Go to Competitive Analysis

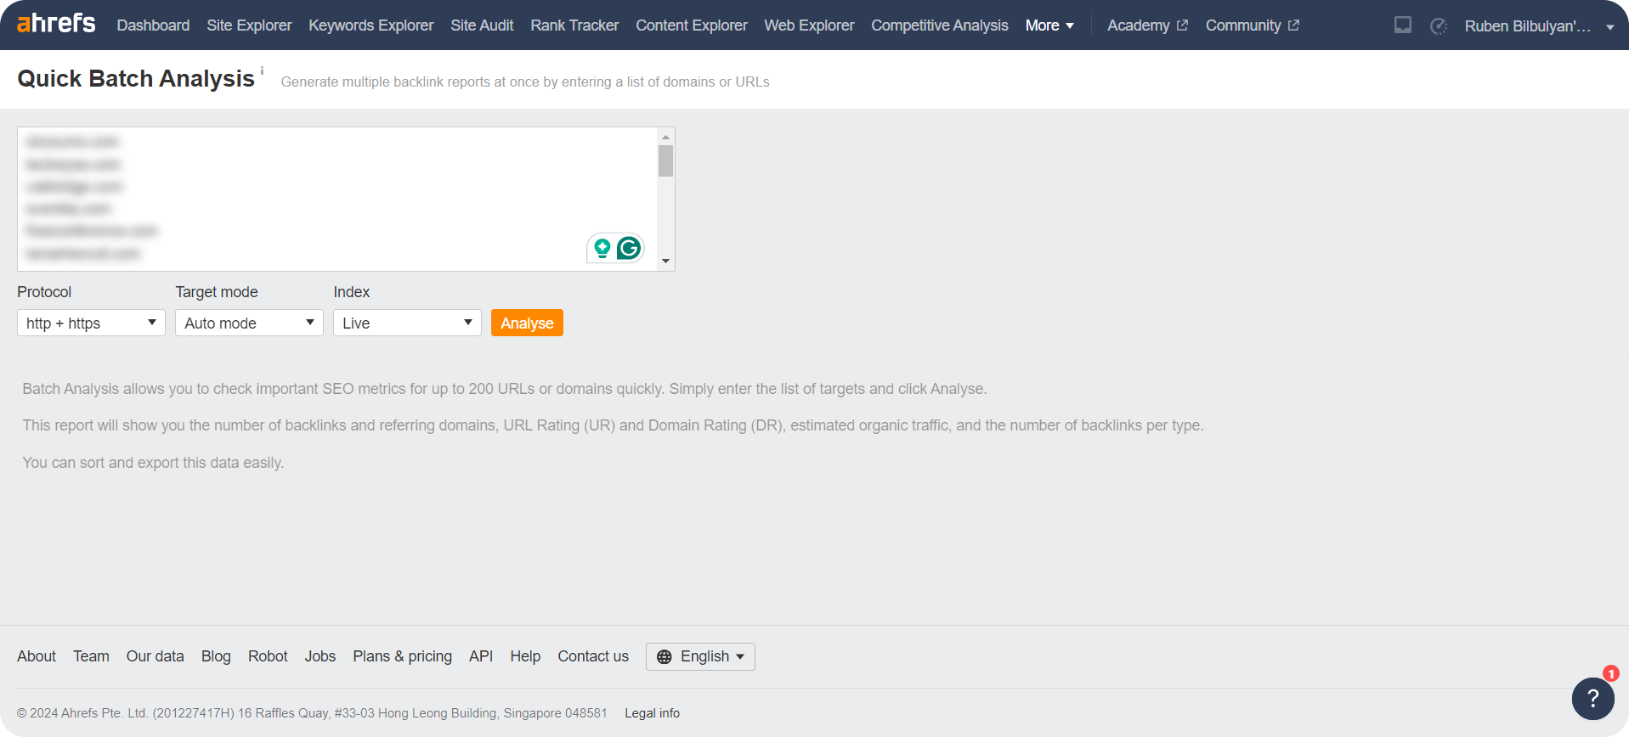[940, 25]
